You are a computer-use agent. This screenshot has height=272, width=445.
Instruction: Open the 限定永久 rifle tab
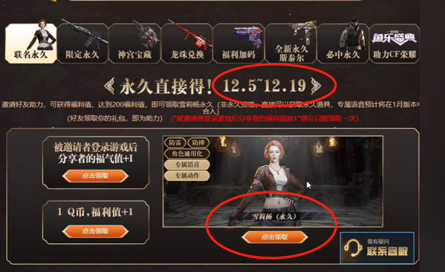click(x=83, y=43)
